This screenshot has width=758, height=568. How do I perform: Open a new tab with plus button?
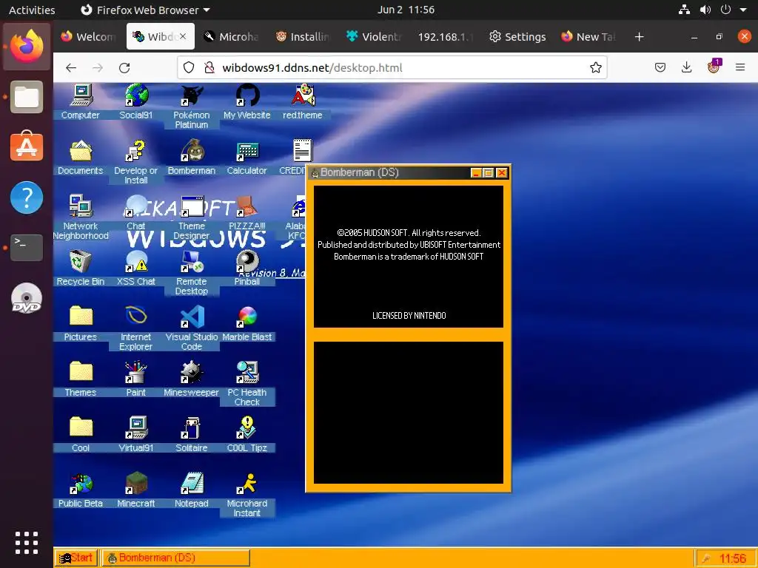point(639,37)
